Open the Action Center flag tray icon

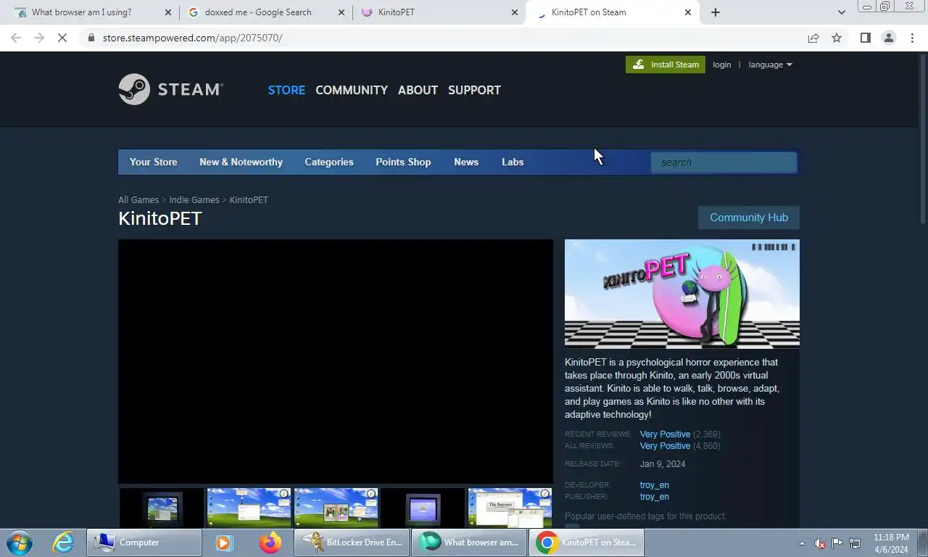[837, 543]
